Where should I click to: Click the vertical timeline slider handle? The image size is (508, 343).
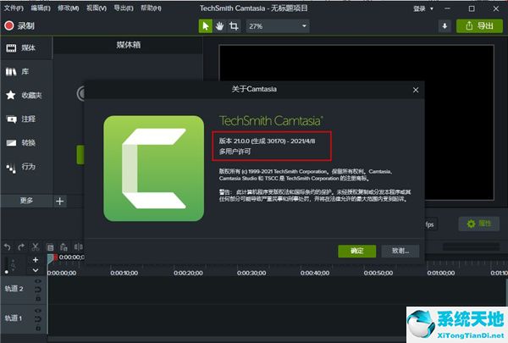[x=7, y=272]
